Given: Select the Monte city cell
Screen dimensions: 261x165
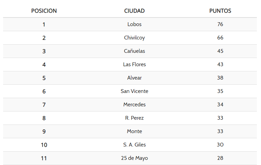Looking at the screenshot, I should pos(134,131).
